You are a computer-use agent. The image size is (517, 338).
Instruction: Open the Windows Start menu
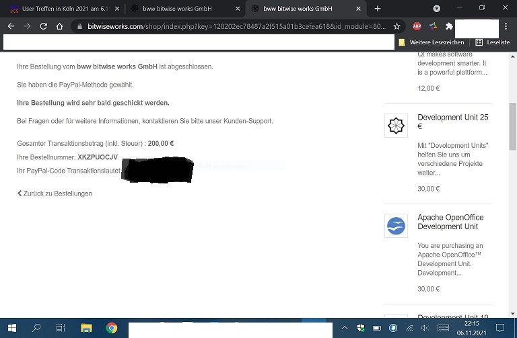tap(12, 328)
